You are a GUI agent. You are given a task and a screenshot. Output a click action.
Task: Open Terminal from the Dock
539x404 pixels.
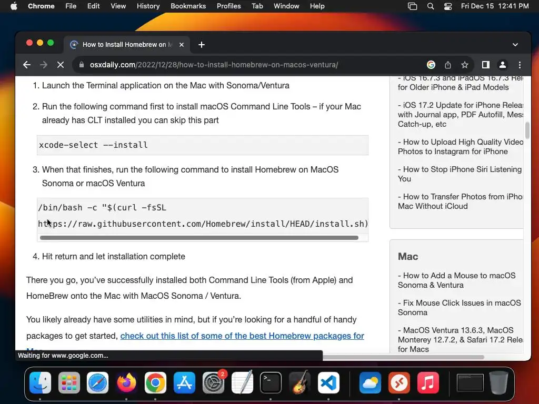point(271,383)
